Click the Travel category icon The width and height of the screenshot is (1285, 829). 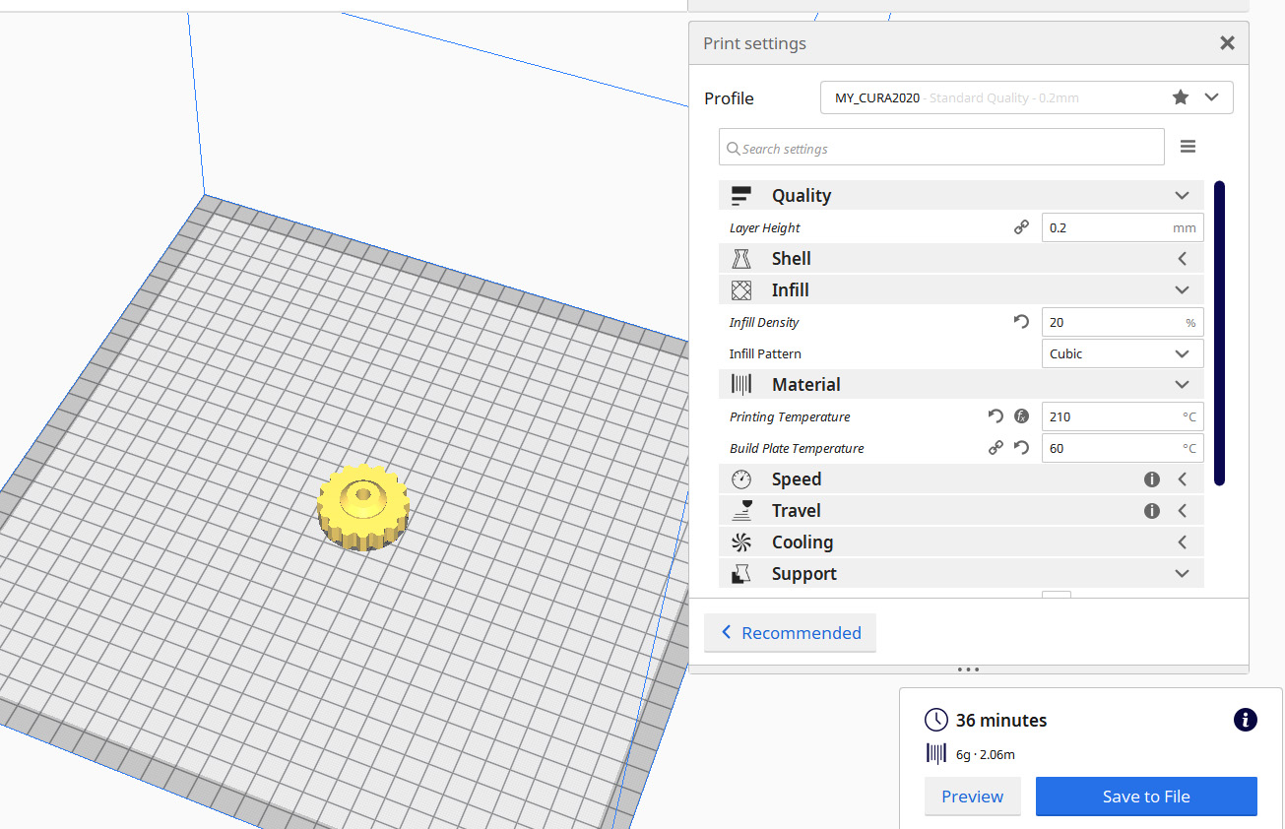click(x=741, y=511)
